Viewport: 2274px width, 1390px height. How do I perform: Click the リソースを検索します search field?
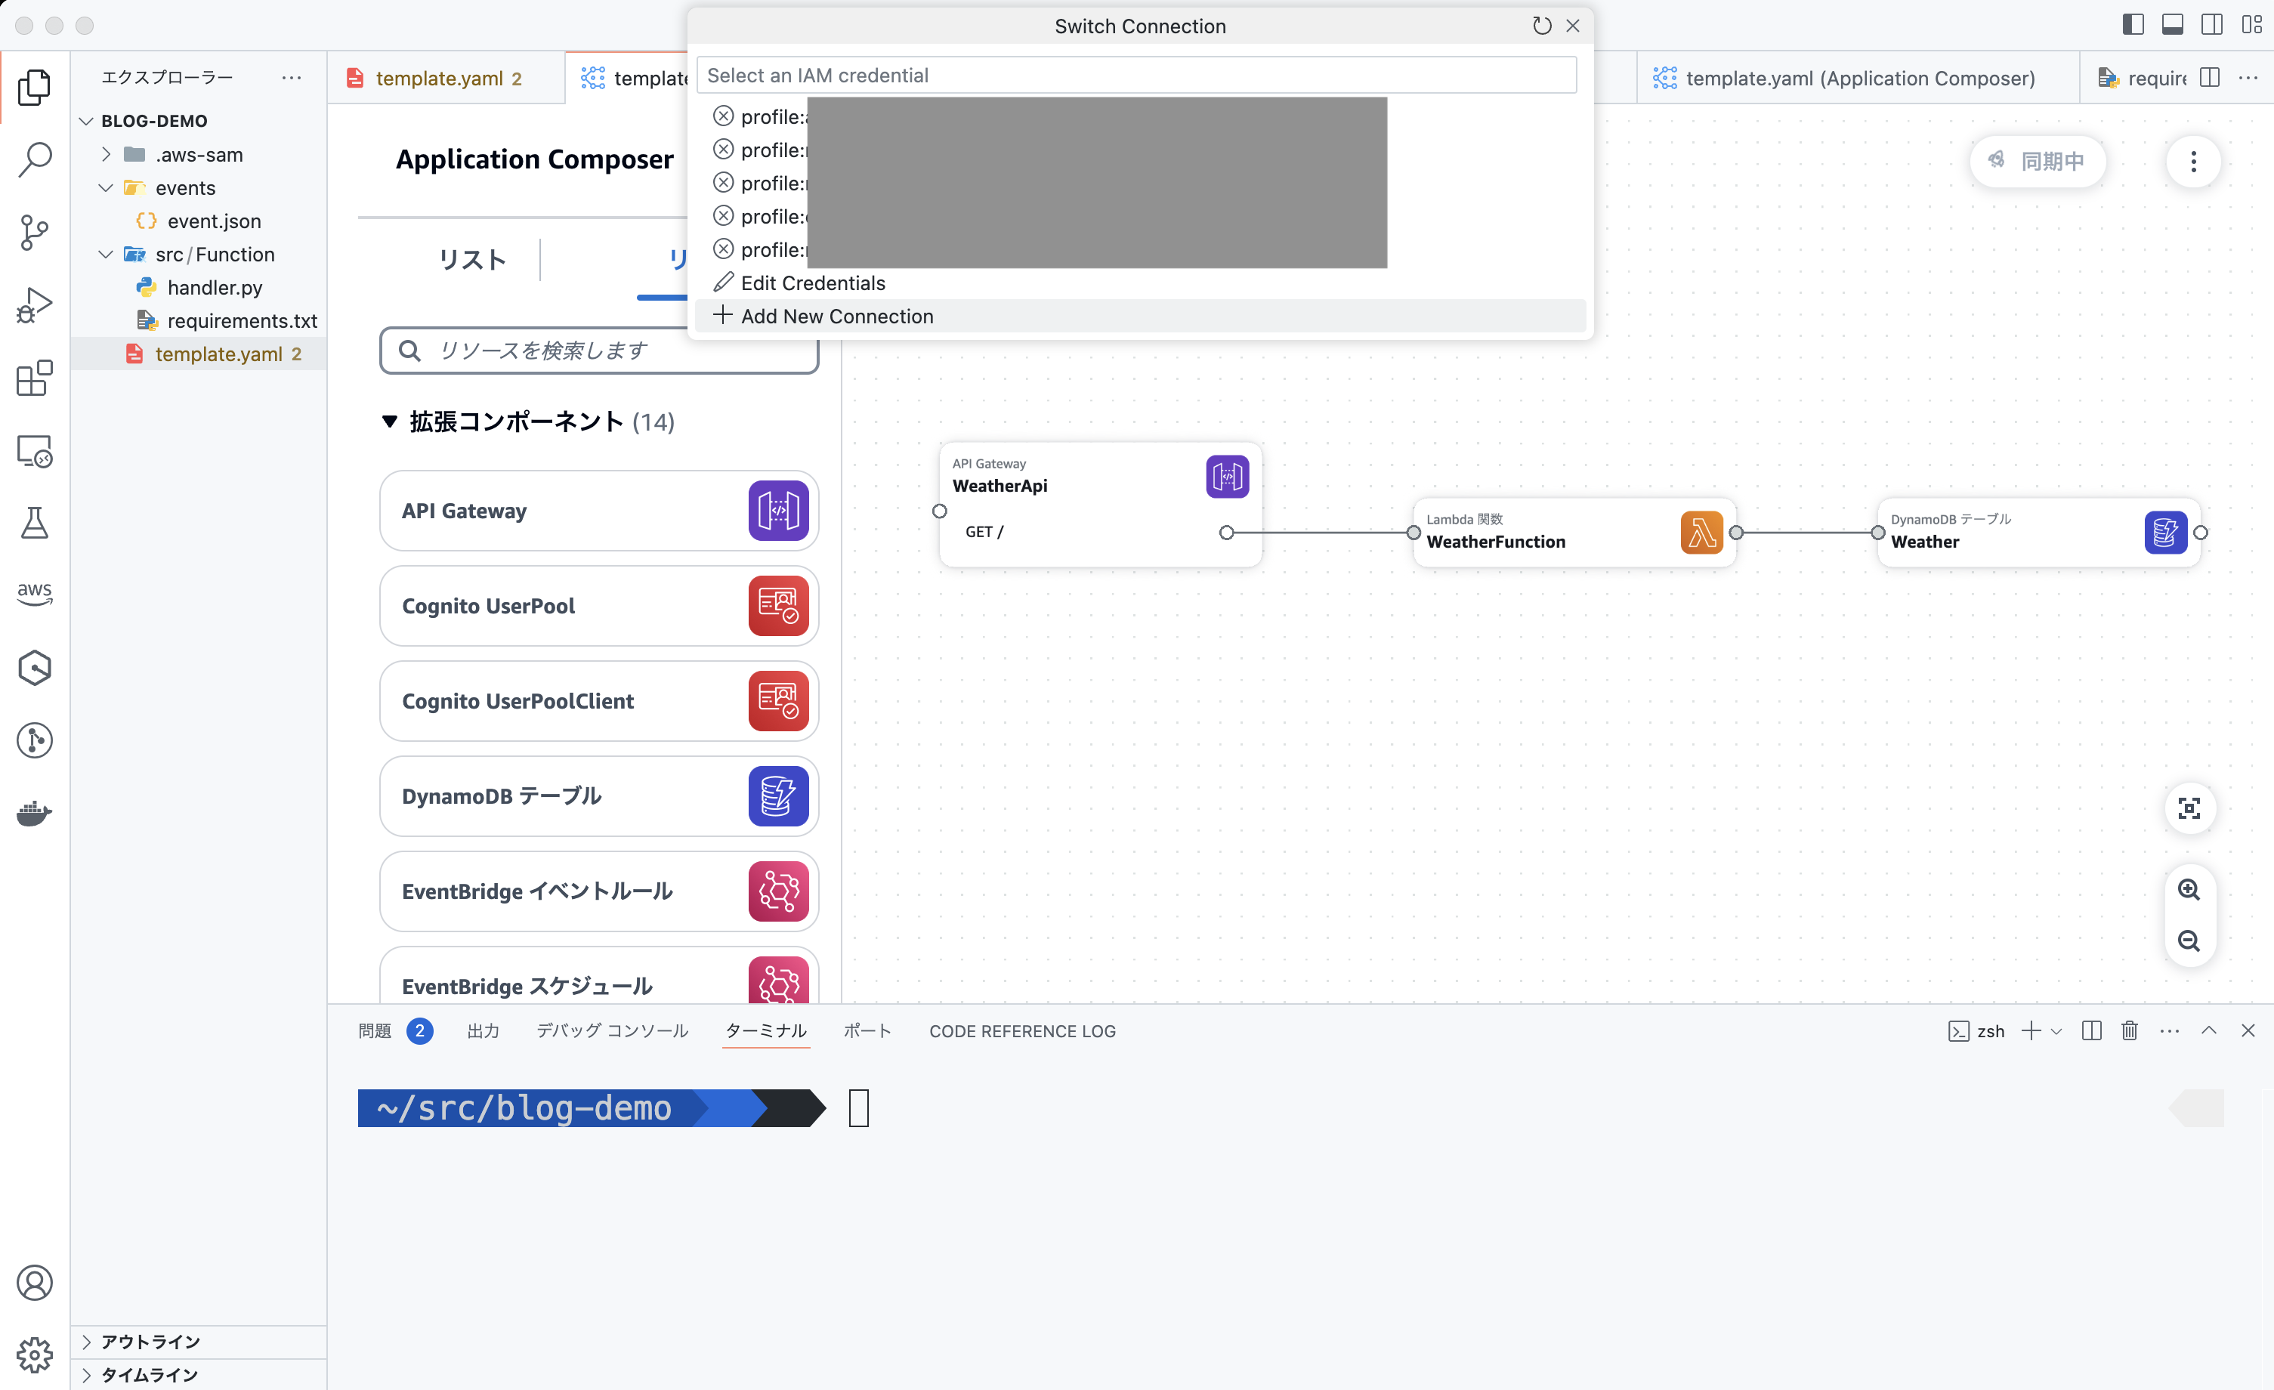click(x=598, y=351)
